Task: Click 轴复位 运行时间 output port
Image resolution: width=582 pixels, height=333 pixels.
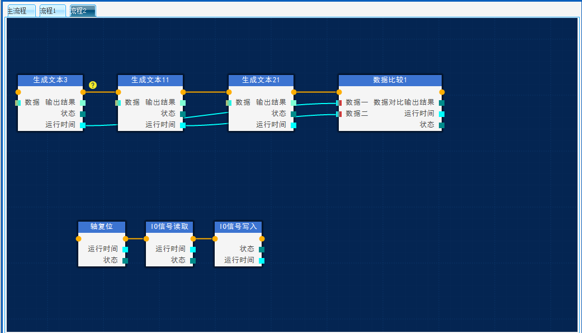Action: pos(125,250)
